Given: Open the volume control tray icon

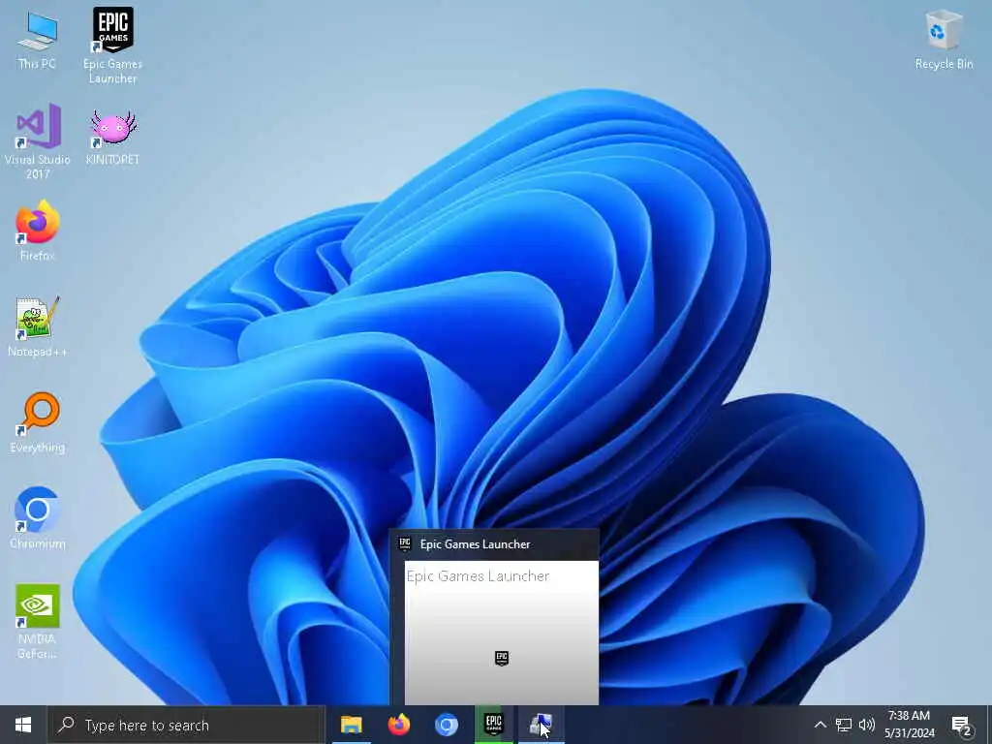Looking at the screenshot, I should 867,725.
